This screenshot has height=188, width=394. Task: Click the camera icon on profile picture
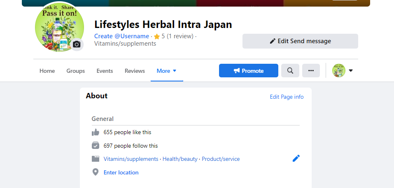pyautogui.click(x=77, y=44)
